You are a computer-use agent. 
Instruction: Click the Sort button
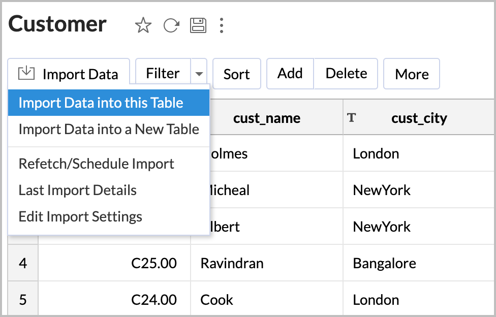(237, 74)
